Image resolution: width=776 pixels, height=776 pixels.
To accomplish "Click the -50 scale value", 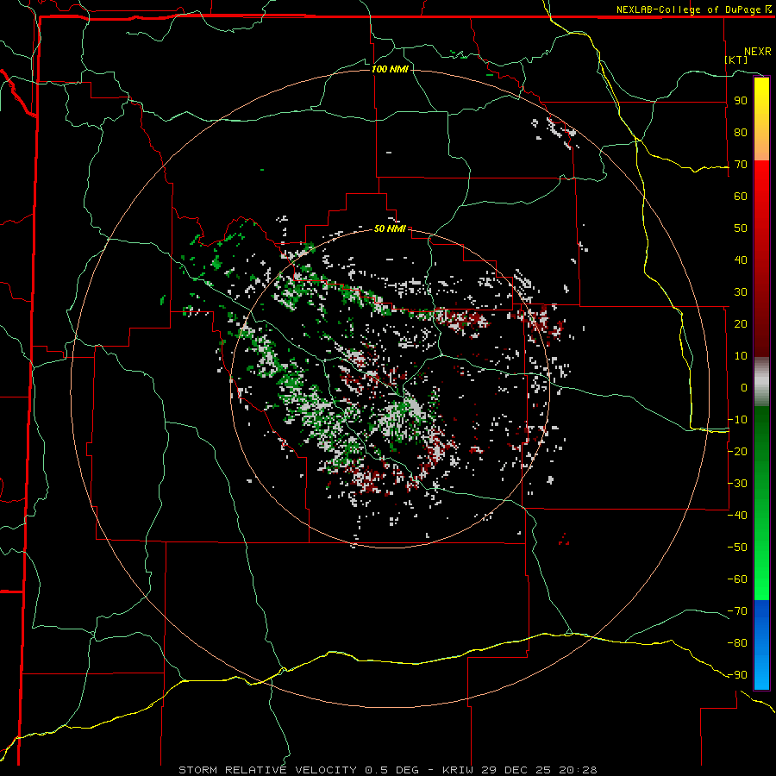I will tap(737, 548).
